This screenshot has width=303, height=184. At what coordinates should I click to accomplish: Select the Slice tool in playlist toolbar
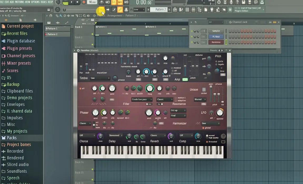pyautogui.click(x=77, y=15)
